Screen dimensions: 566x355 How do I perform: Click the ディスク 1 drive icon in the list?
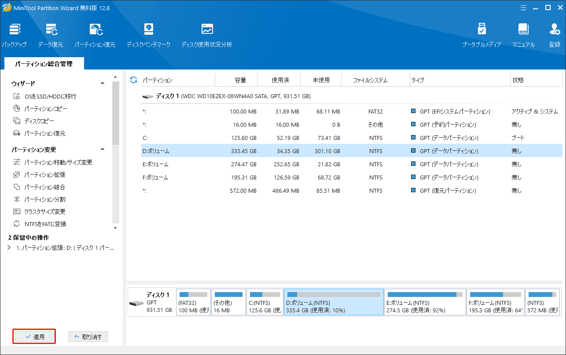pyautogui.click(x=147, y=96)
